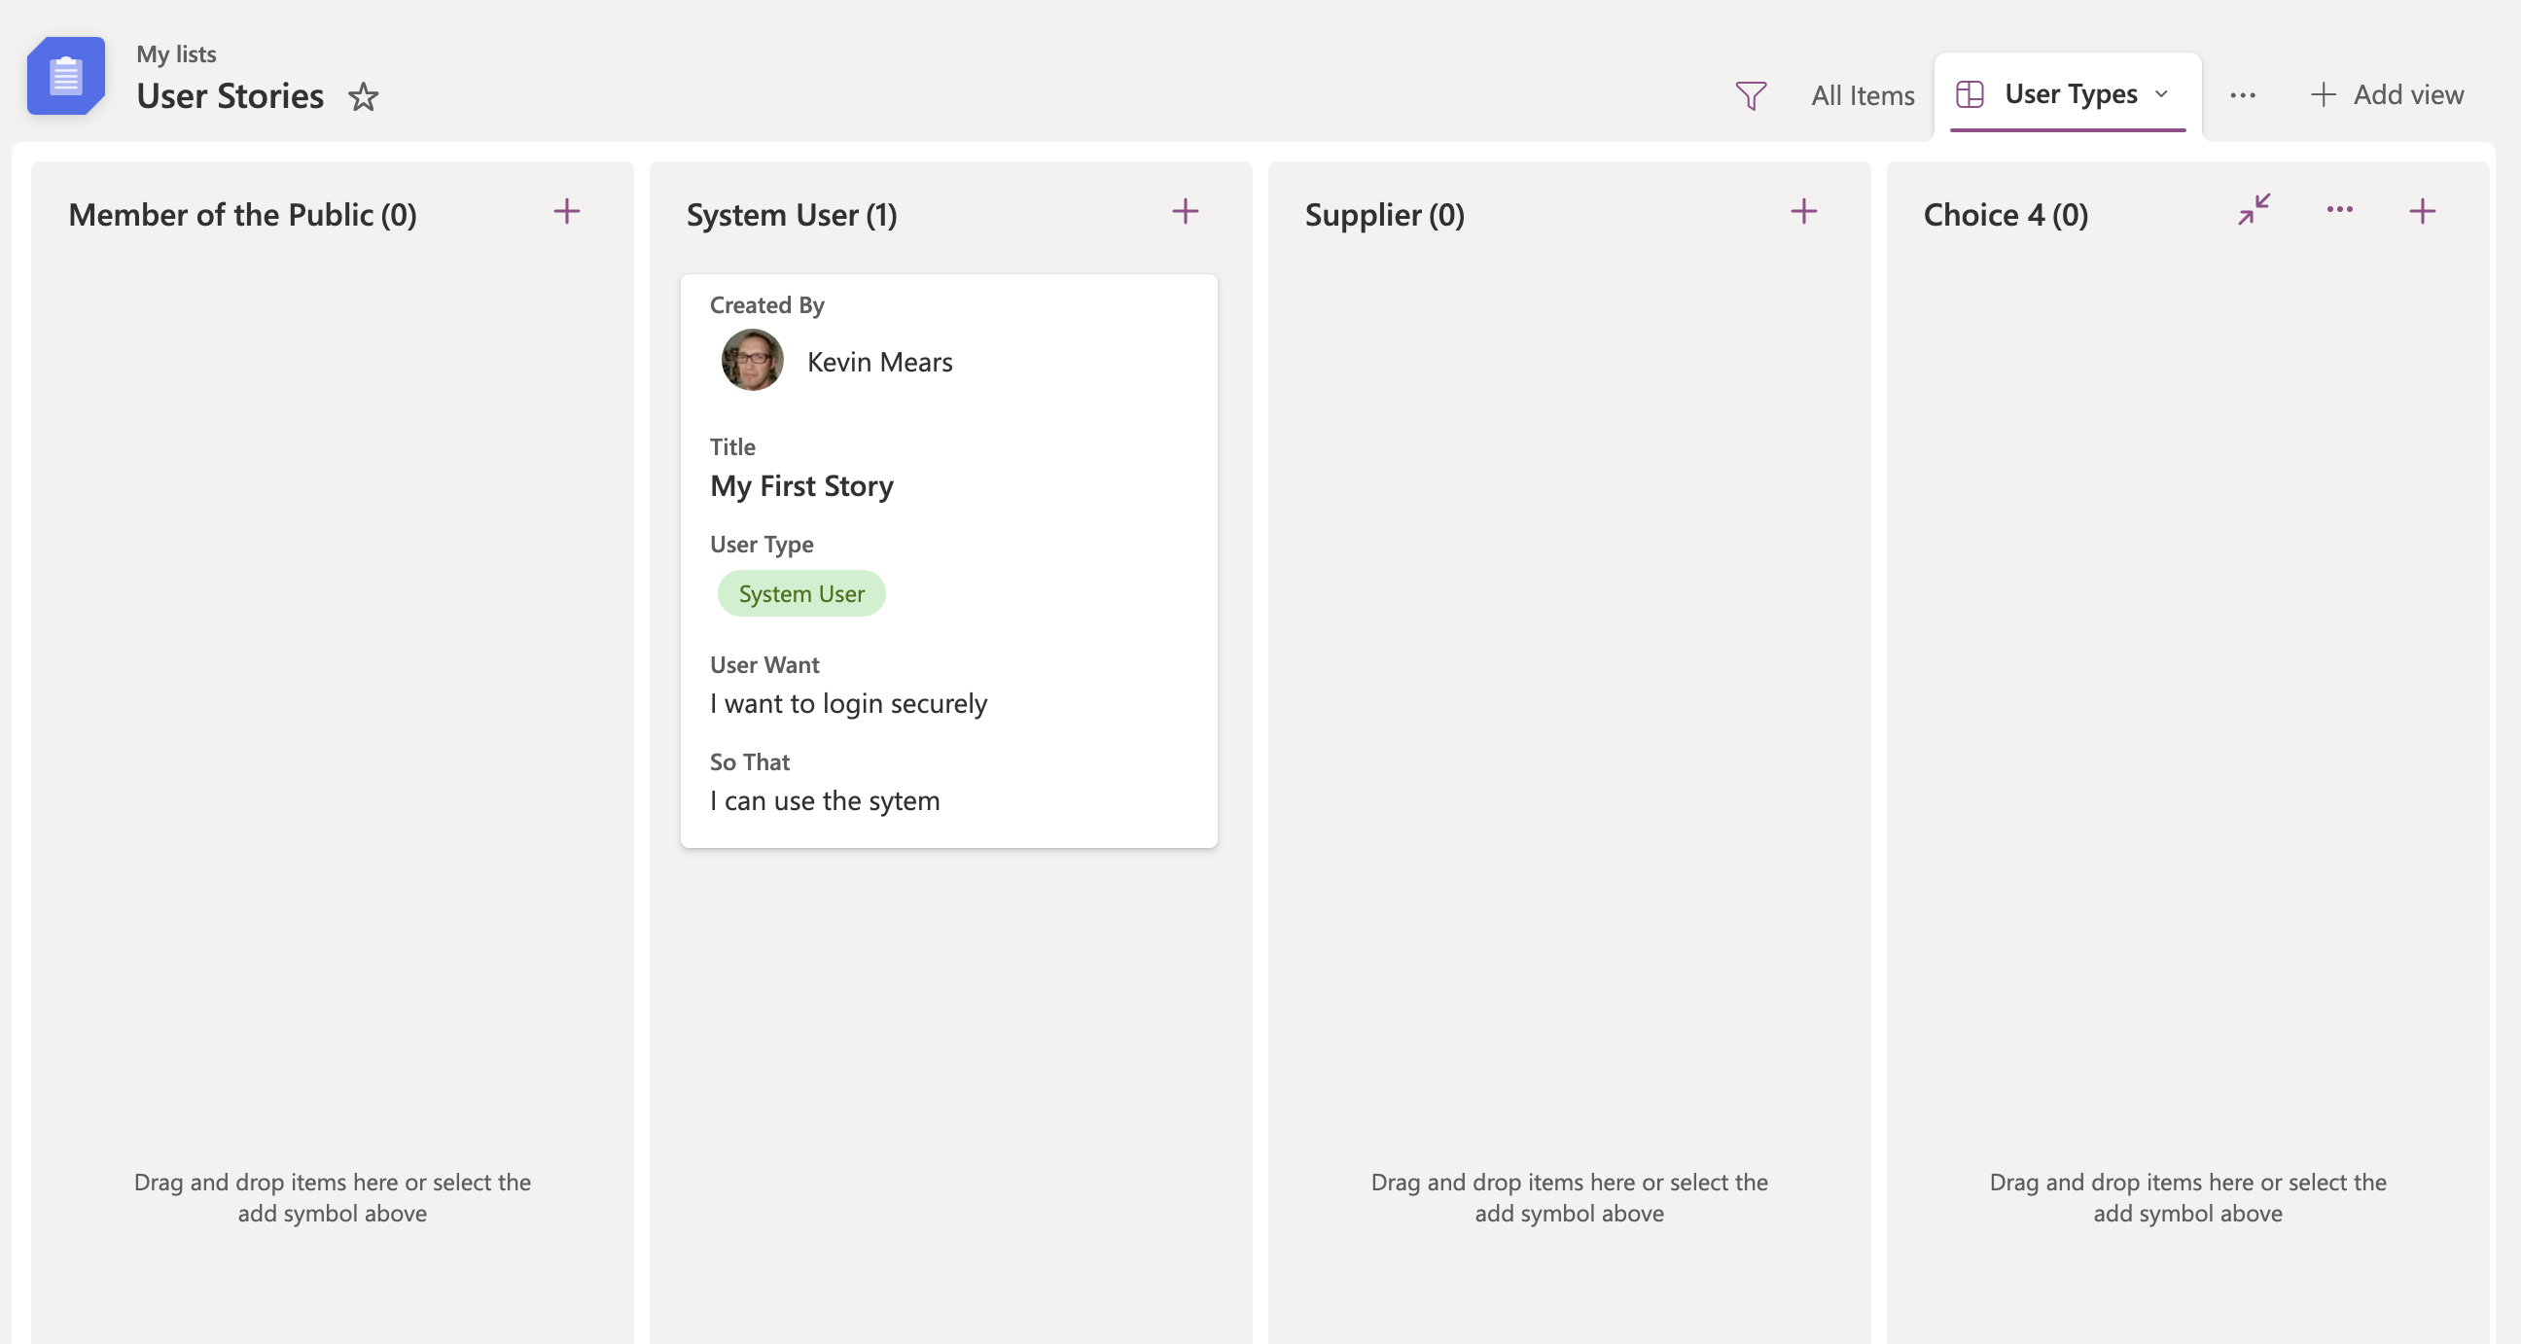Select 'I want to login securely' text
This screenshot has height=1344, width=2521.
point(848,703)
